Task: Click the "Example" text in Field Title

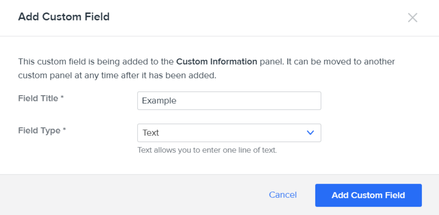Action: pyautogui.click(x=159, y=101)
